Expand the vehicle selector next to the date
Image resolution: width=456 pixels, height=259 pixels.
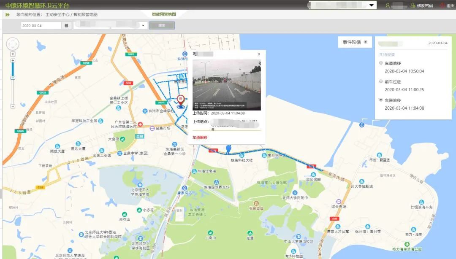(x=143, y=25)
